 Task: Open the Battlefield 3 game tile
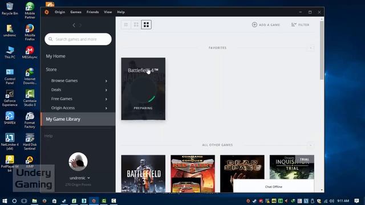pyautogui.click(x=143, y=174)
